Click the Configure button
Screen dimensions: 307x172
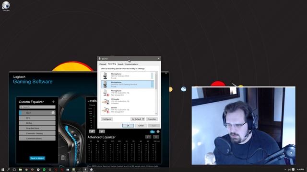(106, 119)
